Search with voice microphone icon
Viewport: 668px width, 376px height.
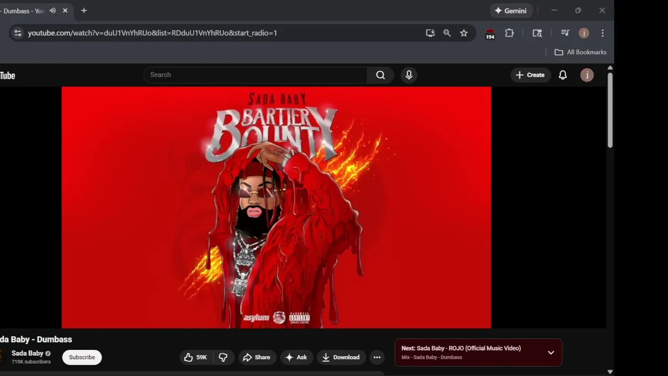tap(409, 75)
